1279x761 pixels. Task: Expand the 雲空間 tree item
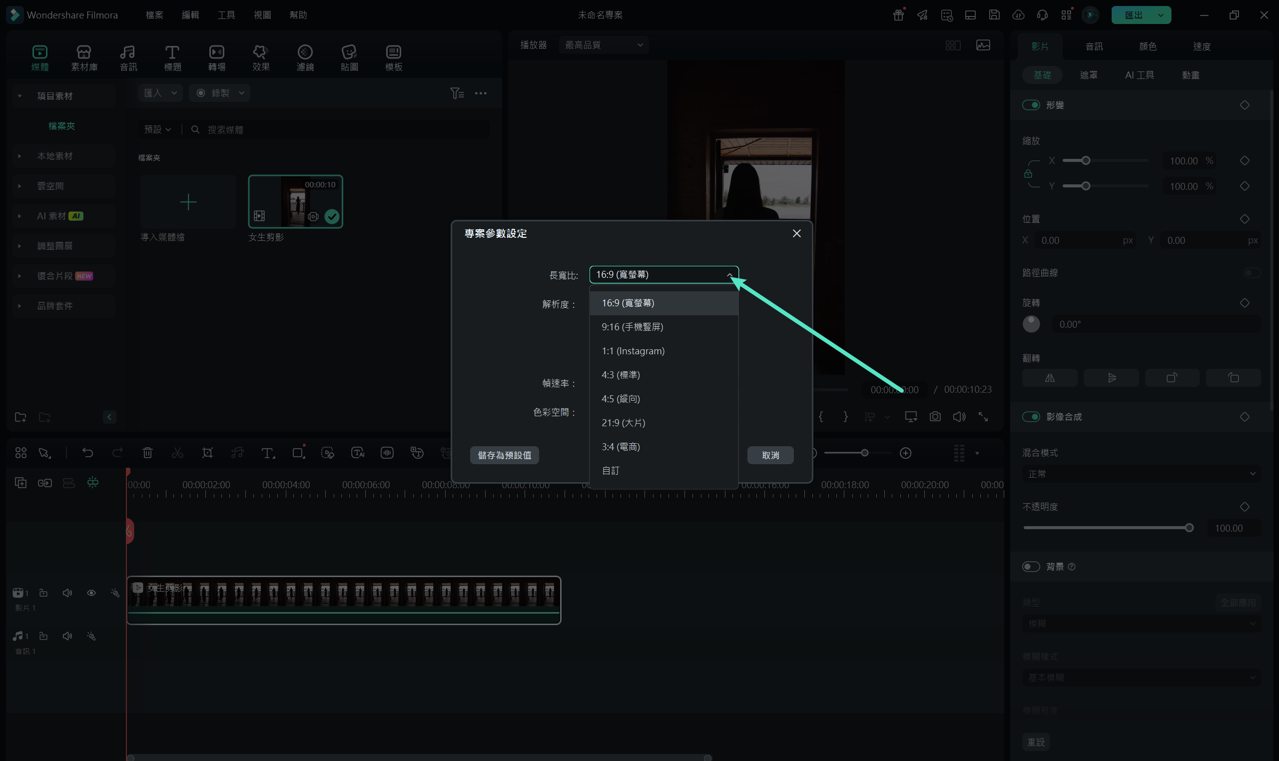coord(19,186)
